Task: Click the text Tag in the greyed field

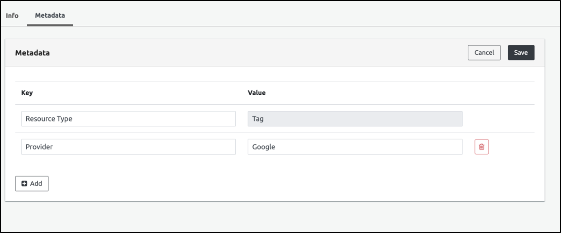Action: click(258, 119)
